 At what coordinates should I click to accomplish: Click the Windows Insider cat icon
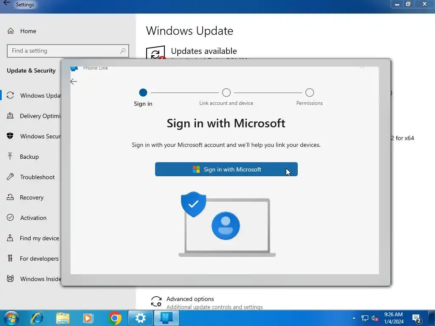[x=10, y=278]
